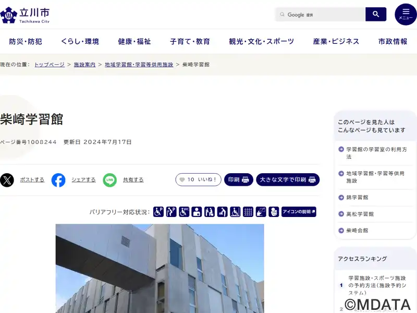Image resolution: width=417 pixels, height=313 pixels.
Task: Open アイコンの説明 button
Action: pyautogui.click(x=299, y=212)
